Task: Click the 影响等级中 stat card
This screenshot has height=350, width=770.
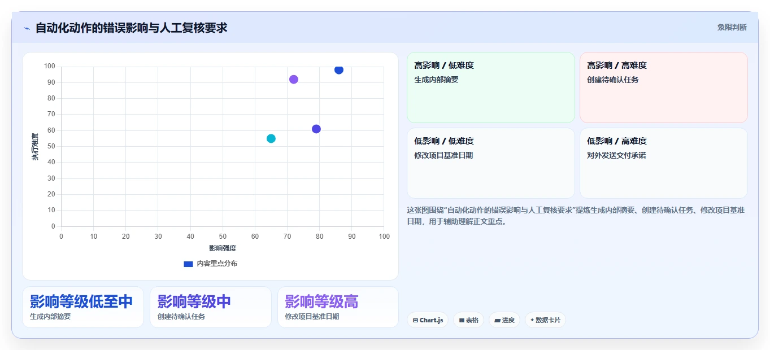Action: coord(211,307)
